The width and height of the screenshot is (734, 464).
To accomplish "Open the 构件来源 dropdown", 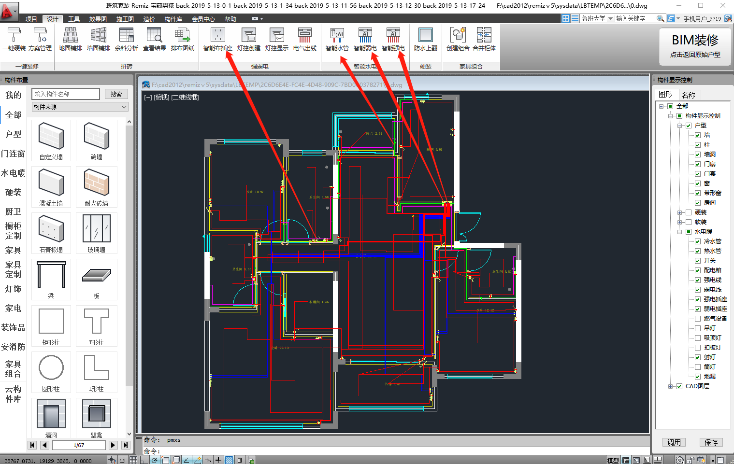I will click(x=80, y=107).
